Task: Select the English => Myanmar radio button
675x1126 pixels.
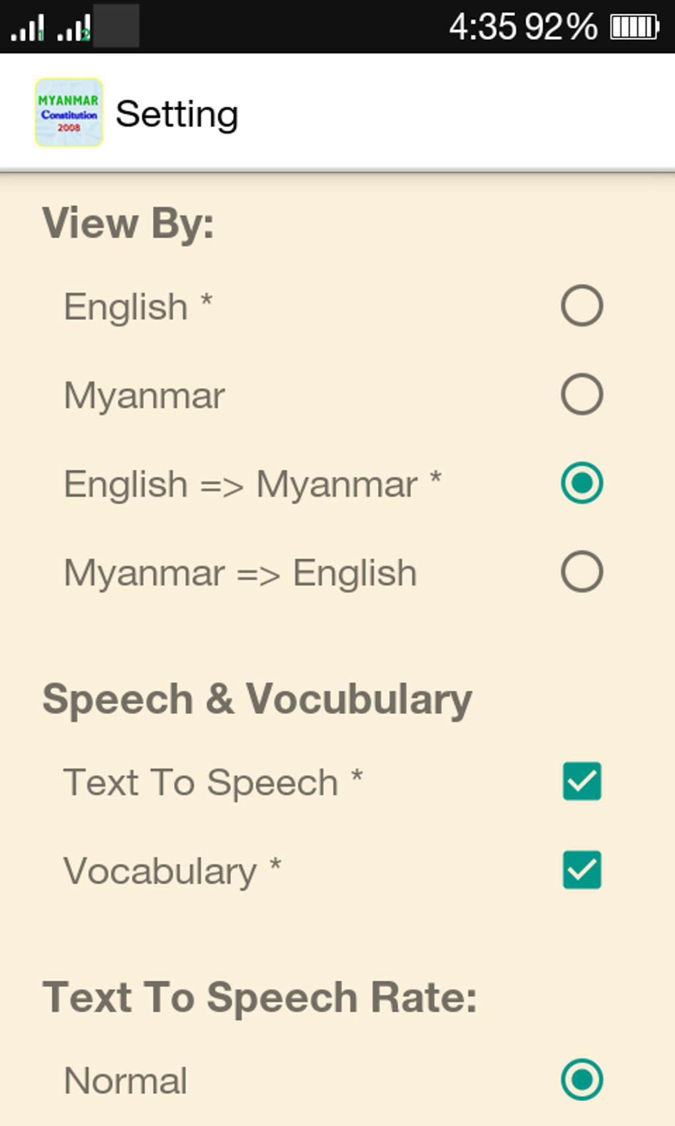Action: 581,484
